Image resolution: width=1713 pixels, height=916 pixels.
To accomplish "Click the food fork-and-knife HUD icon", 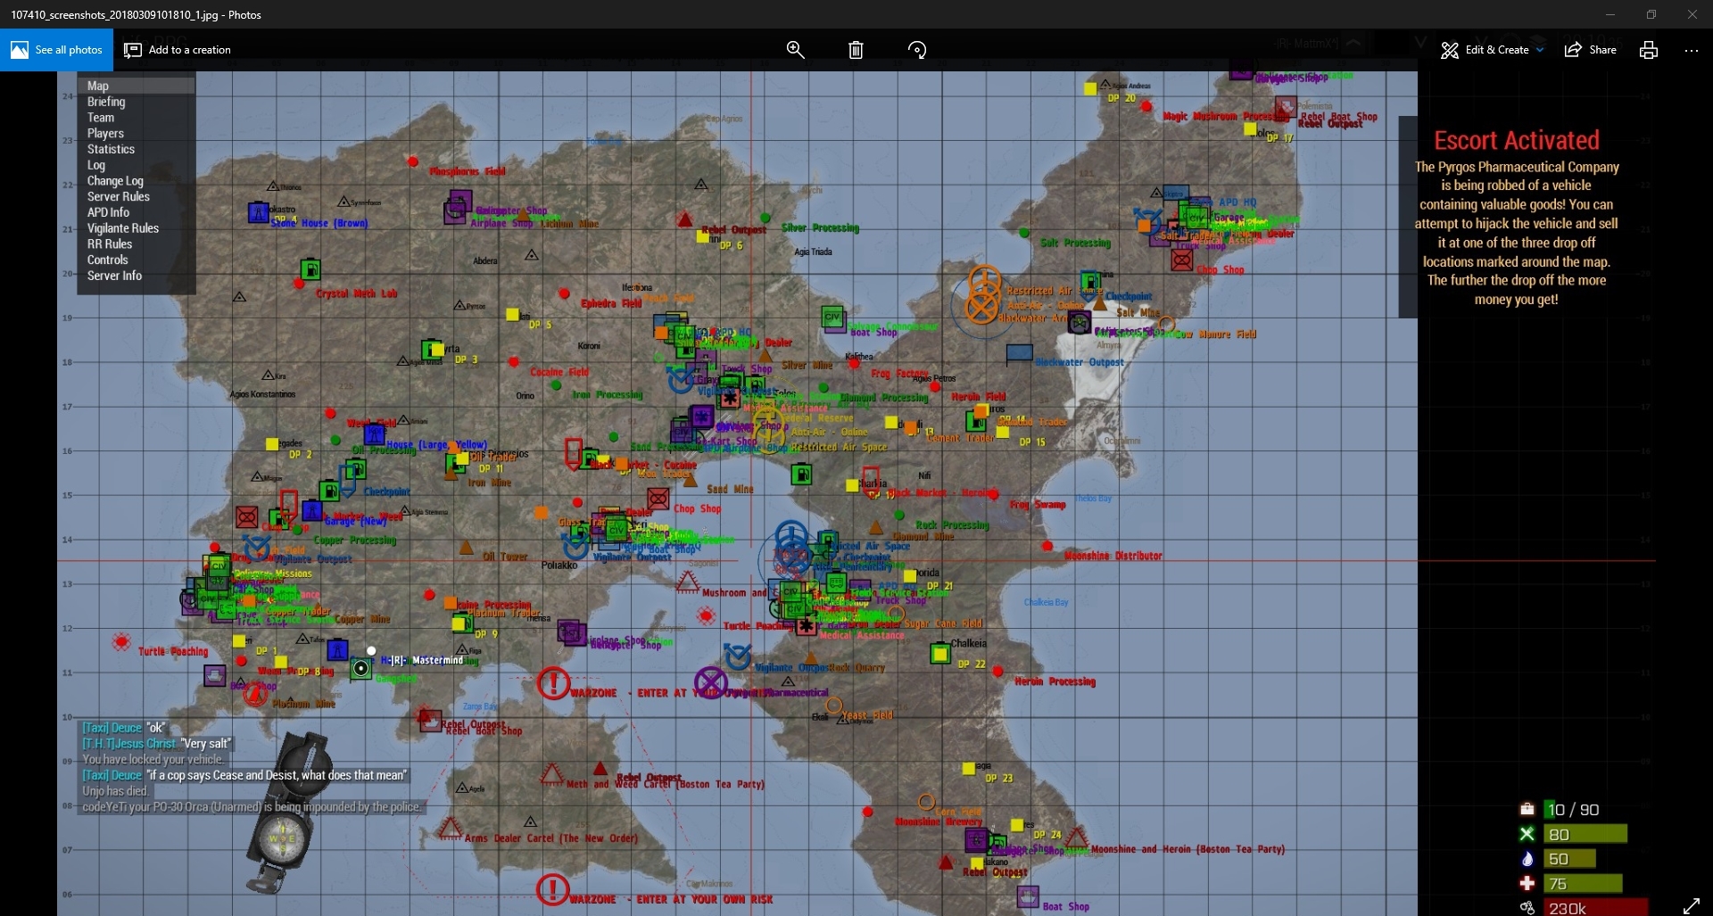I will [x=1527, y=834].
